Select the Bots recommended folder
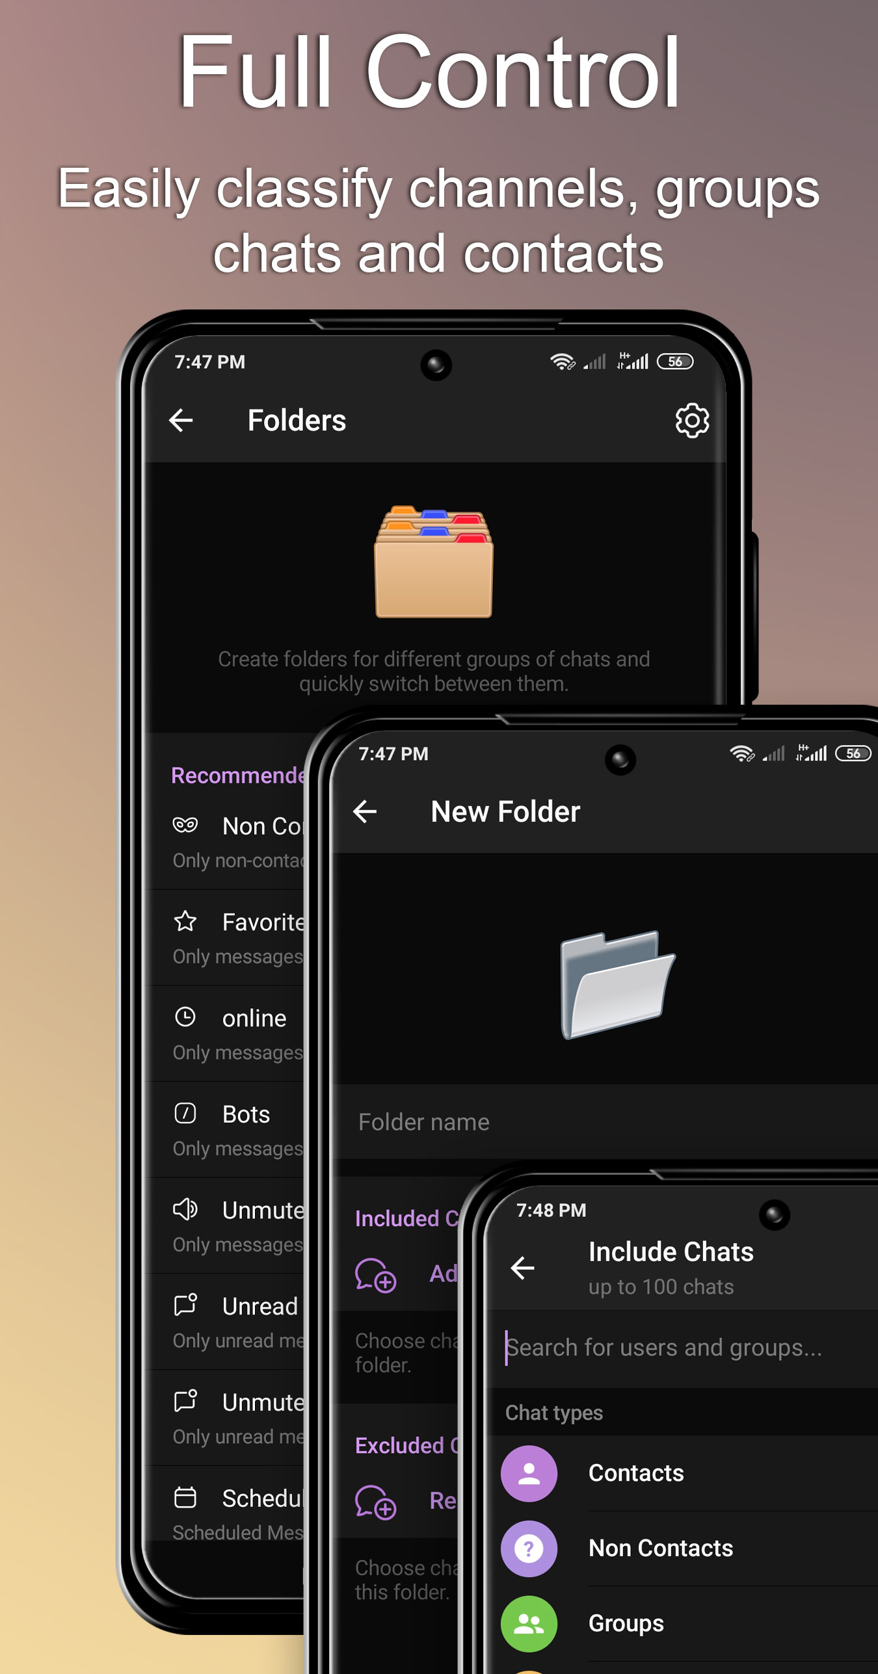The width and height of the screenshot is (878, 1674). (x=224, y=1130)
